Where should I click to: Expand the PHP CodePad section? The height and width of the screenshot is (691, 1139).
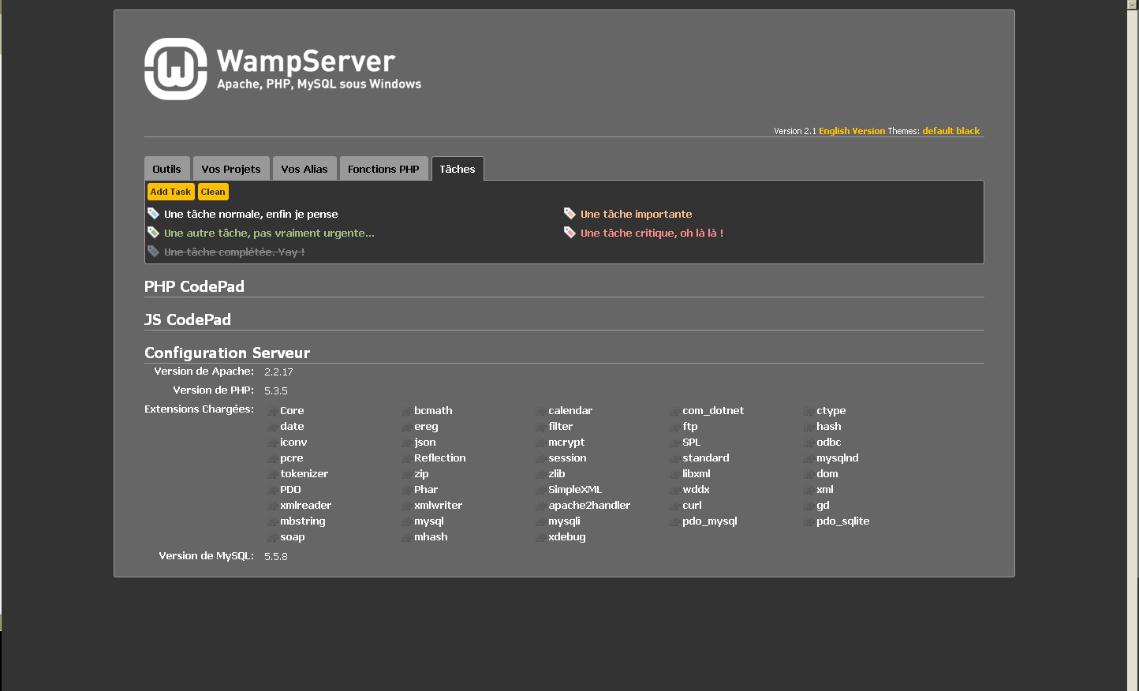click(x=194, y=286)
